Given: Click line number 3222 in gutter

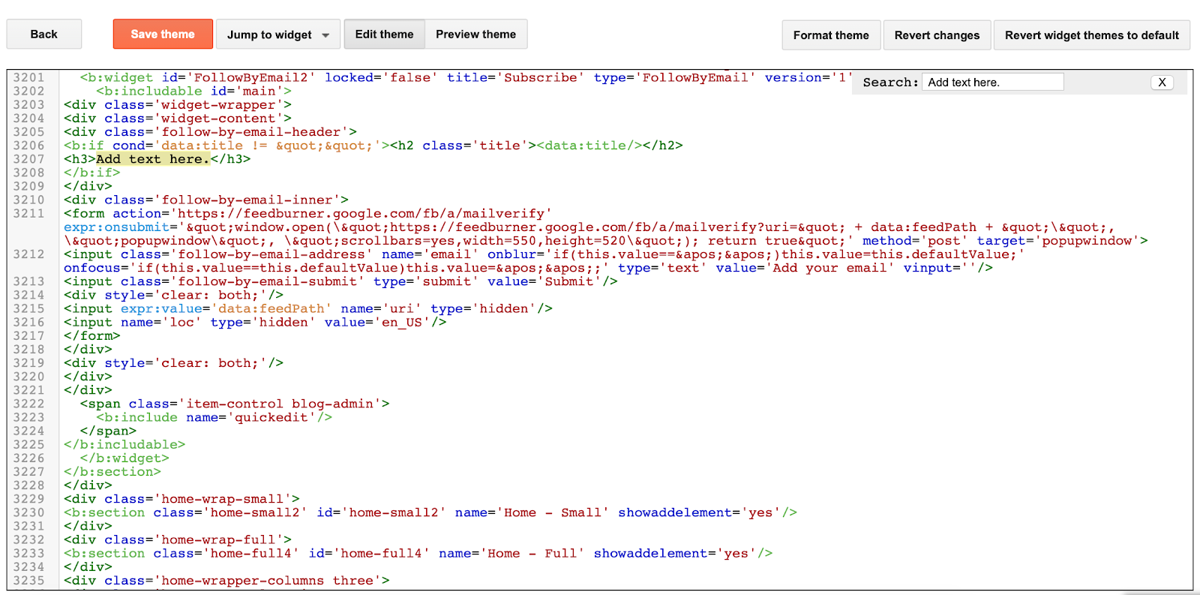Looking at the screenshot, I should tap(28, 404).
